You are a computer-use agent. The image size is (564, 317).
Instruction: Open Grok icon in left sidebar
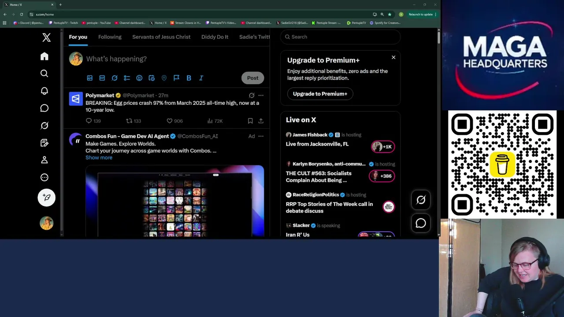[44, 125]
